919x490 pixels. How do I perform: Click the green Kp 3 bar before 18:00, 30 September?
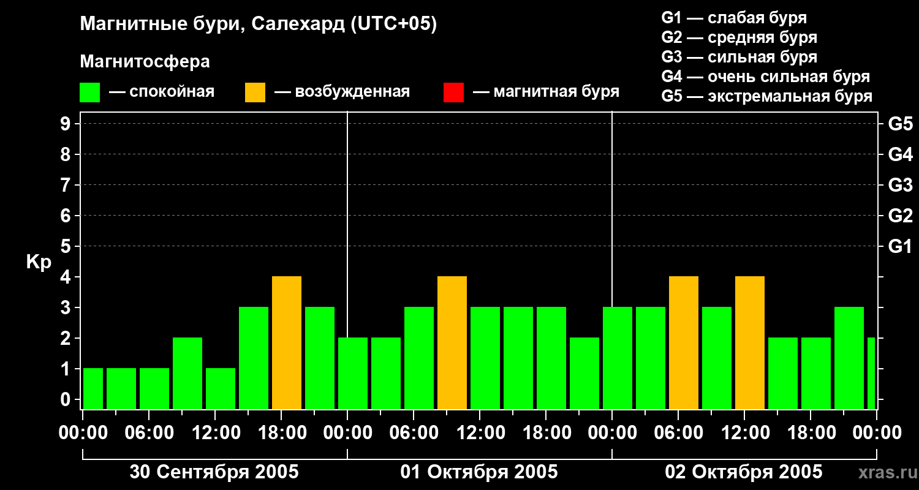point(254,358)
